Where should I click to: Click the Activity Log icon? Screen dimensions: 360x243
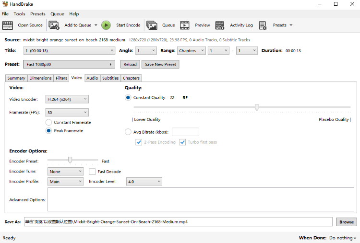[x=220, y=25]
